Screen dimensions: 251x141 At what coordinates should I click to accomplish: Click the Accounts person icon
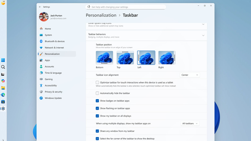pyautogui.click(x=41, y=67)
